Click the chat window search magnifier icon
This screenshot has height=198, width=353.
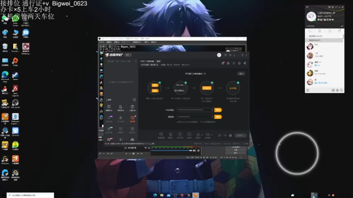[342, 90]
